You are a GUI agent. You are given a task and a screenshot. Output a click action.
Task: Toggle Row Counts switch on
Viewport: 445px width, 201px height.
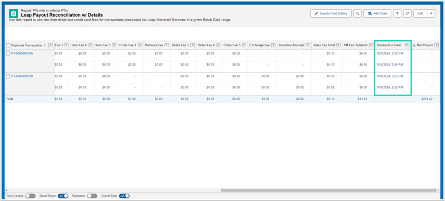pyautogui.click(x=30, y=196)
